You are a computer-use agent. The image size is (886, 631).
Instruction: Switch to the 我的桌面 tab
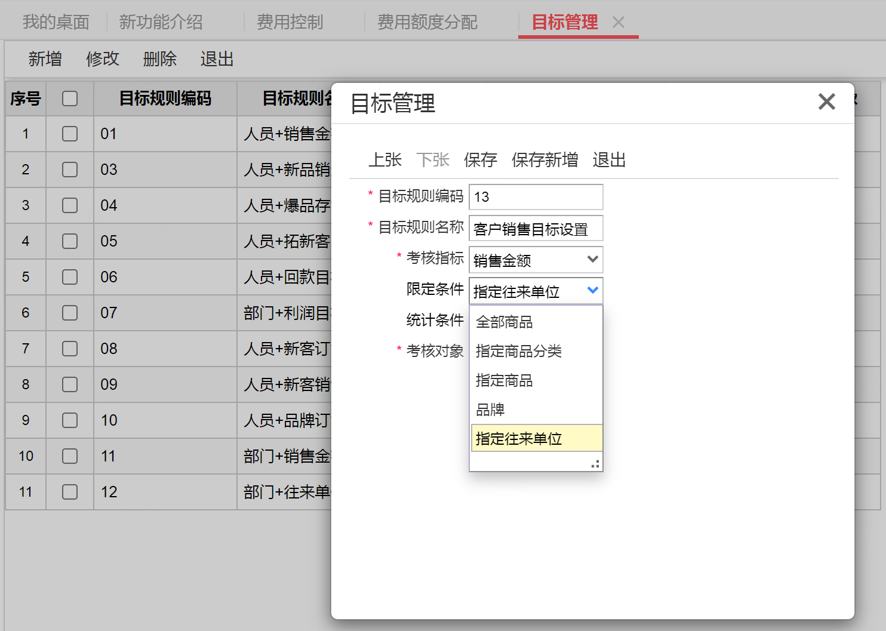[x=56, y=22]
